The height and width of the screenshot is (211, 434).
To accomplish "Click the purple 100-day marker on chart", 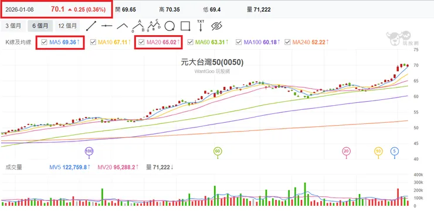I will [x=89, y=151].
